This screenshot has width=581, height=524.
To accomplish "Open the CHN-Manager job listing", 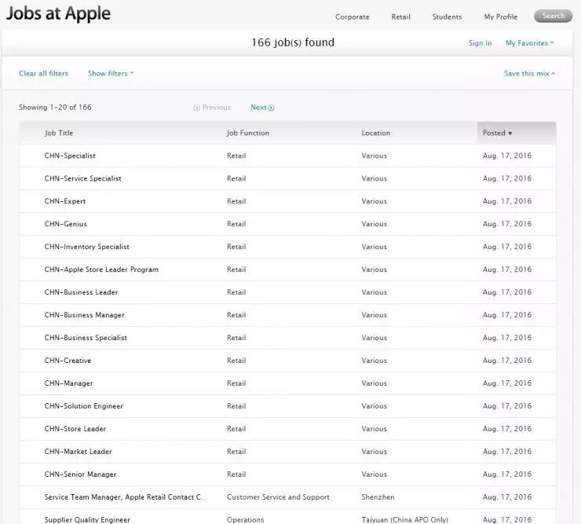I will [68, 383].
